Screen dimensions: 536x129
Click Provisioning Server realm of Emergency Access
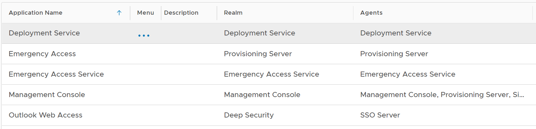[x=258, y=54]
